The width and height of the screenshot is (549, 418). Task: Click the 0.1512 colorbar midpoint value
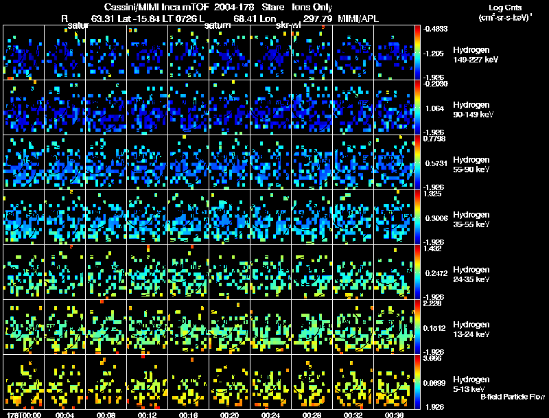(434, 328)
